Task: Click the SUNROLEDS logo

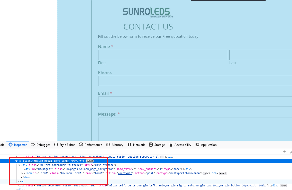Action: [148, 13]
